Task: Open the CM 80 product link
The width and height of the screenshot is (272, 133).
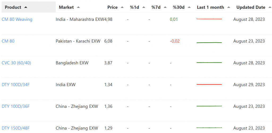Action: point(8,41)
